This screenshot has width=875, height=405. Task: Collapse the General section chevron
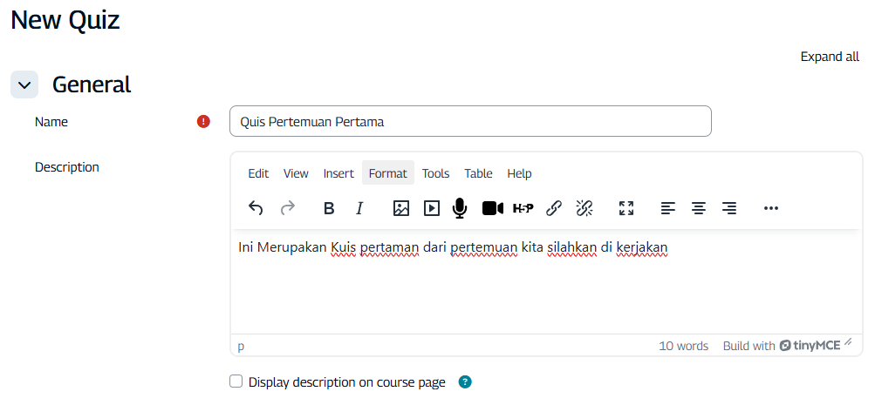pos(24,85)
